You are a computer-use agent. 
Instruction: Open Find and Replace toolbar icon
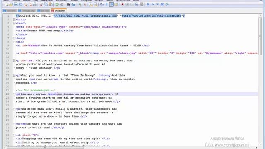(73, 5)
